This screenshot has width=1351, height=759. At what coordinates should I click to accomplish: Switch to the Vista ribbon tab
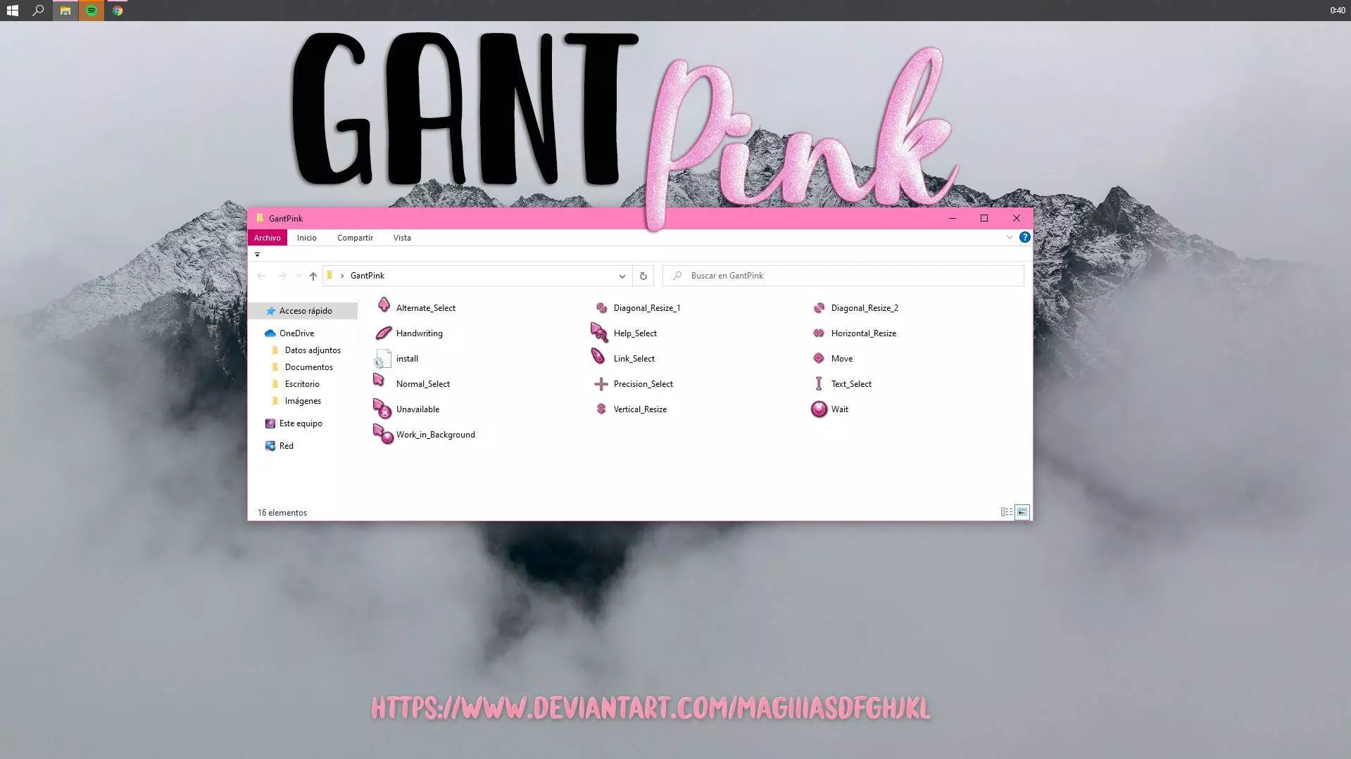click(402, 238)
